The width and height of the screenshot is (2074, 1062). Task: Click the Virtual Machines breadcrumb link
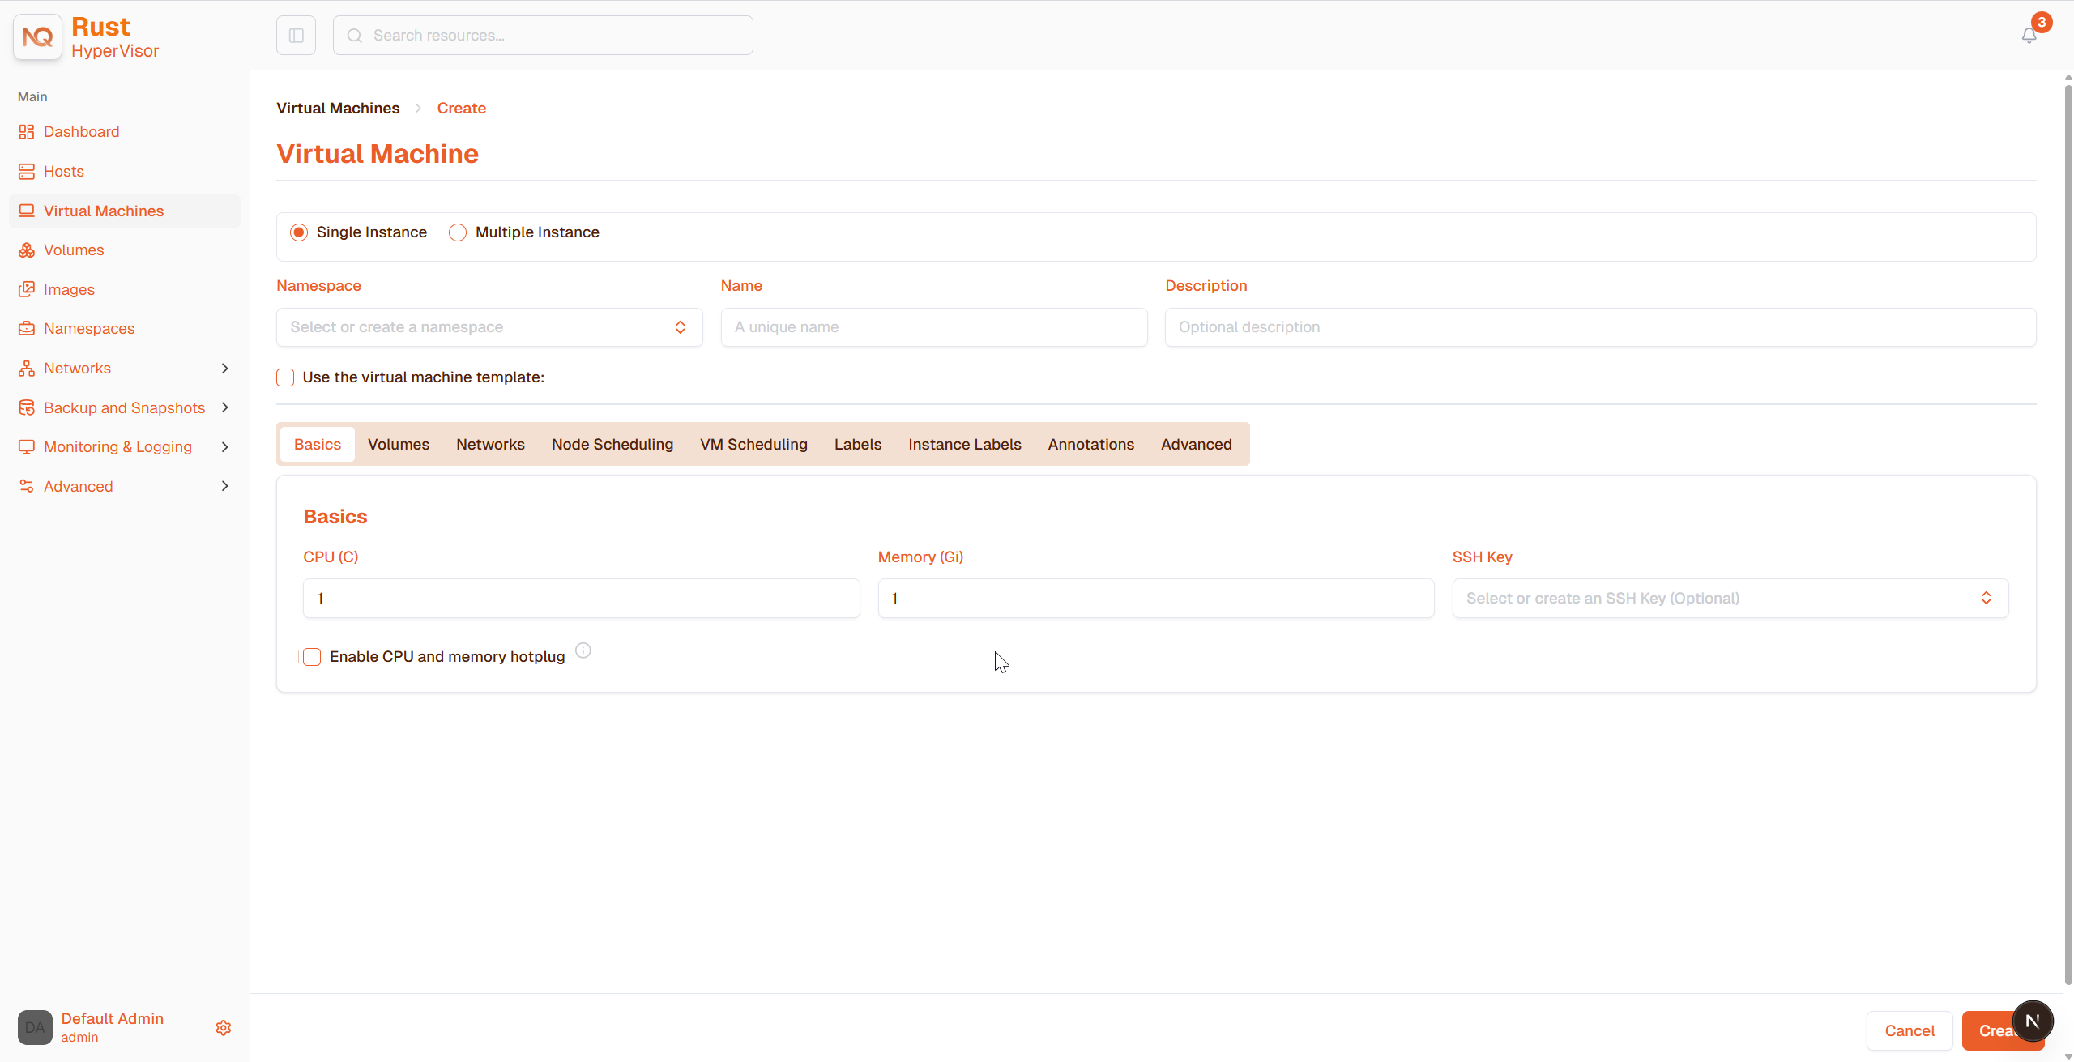(x=338, y=108)
